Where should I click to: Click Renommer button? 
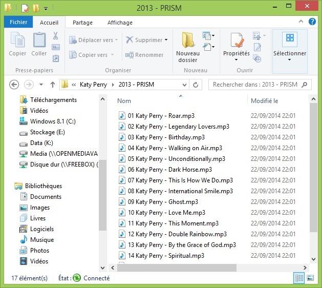144,55
